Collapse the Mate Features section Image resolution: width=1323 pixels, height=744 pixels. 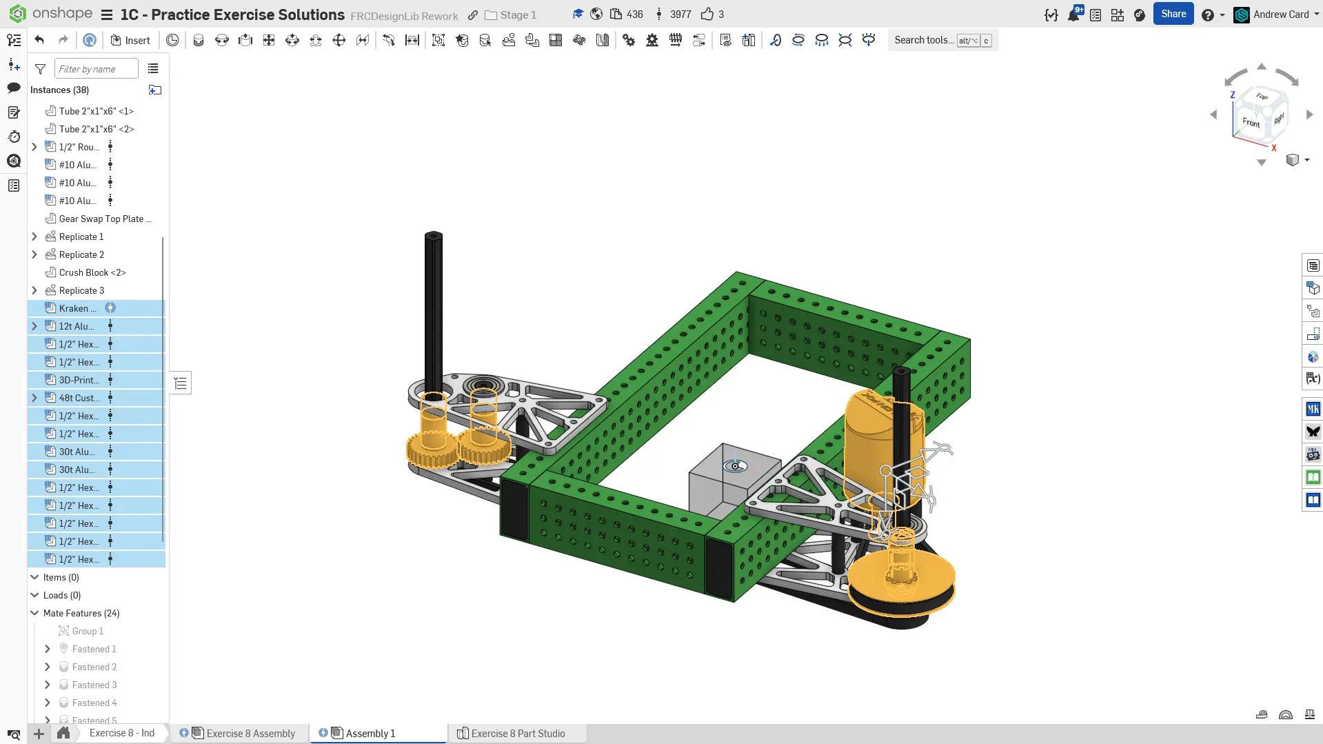tap(34, 613)
